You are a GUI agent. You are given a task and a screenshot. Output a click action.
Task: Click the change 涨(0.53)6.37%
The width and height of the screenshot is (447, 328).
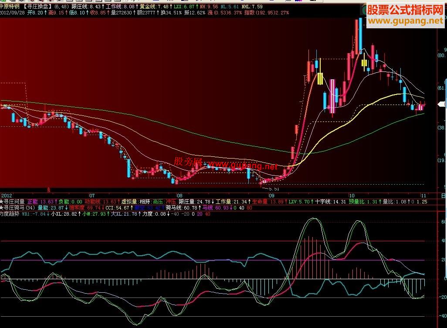point(225,13)
